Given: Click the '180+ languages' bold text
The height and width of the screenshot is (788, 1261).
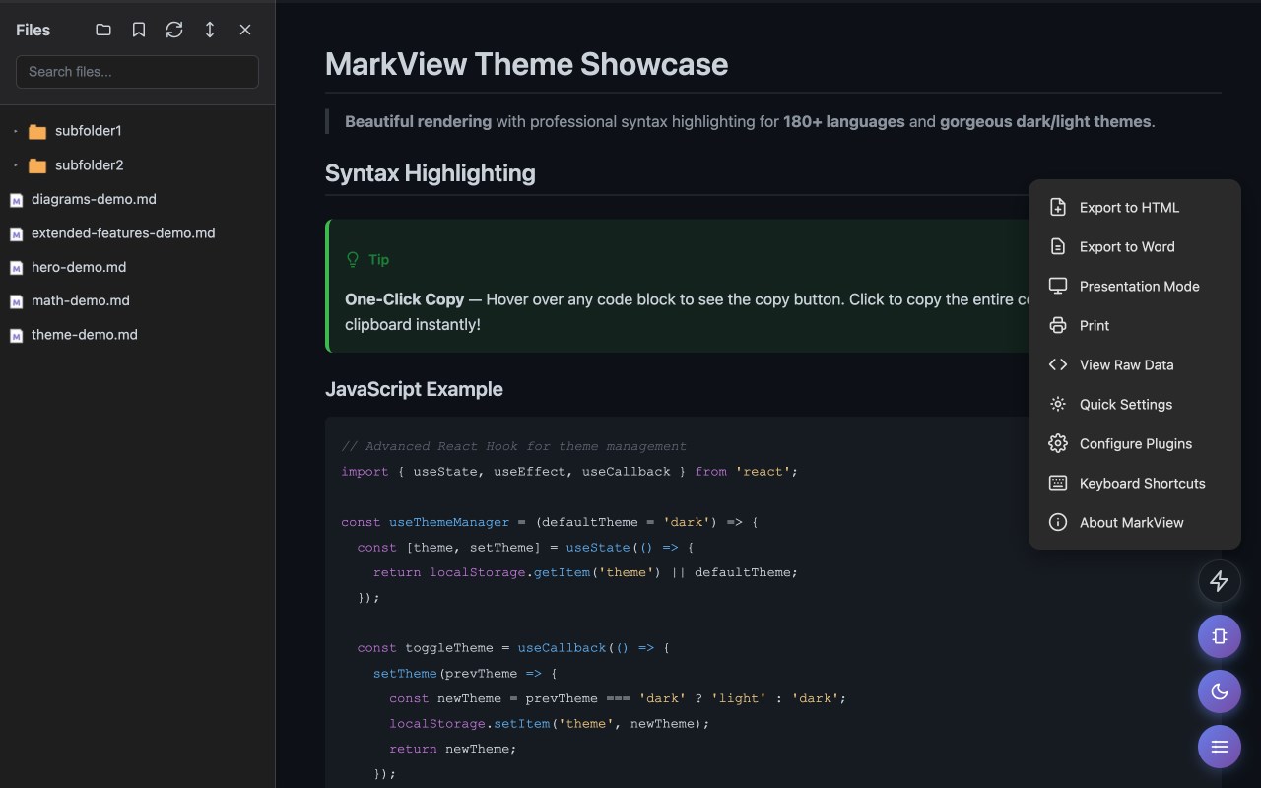Looking at the screenshot, I should pos(844,122).
